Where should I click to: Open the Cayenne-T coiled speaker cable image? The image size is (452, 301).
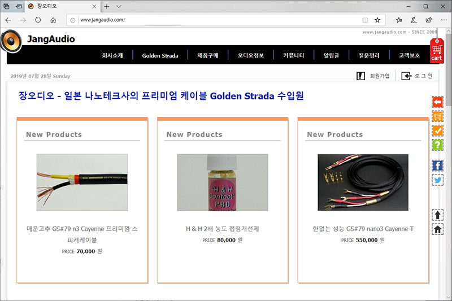pyautogui.click(x=363, y=182)
